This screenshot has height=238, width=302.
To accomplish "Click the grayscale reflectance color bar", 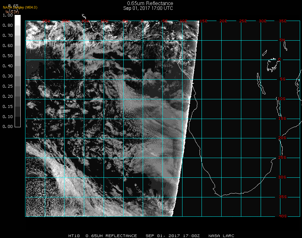I will (x=17, y=71).
